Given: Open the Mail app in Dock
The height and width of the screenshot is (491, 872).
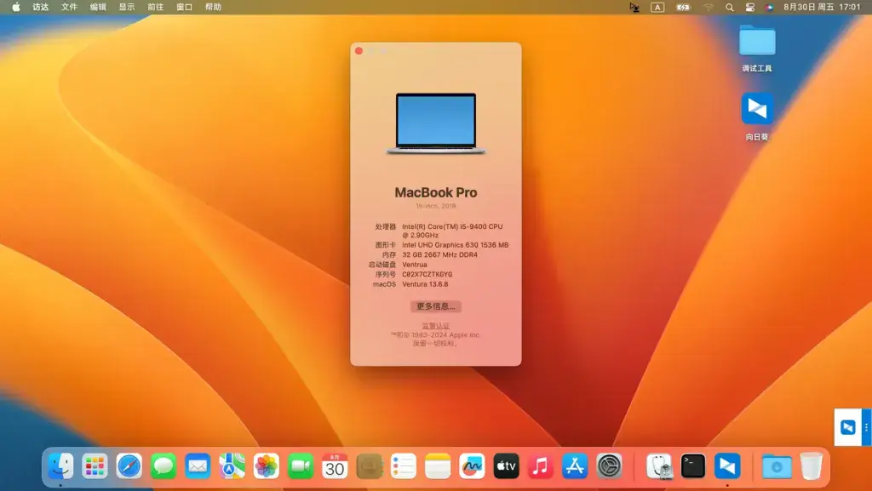Looking at the screenshot, I should 198,465.
